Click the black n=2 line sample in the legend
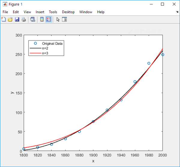The image size is (180, 167). pyautogui.click(x=35, y=48)
